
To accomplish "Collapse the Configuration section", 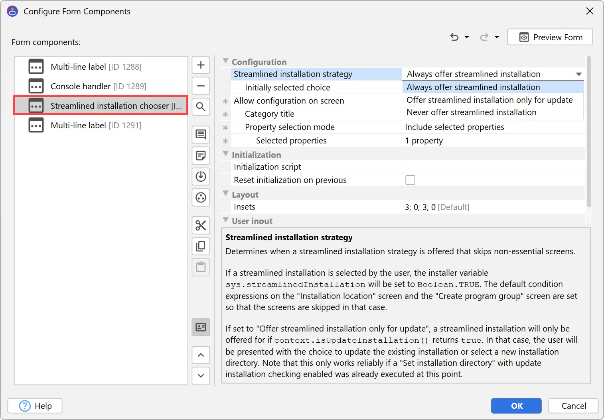I will (x=226, y=61).
